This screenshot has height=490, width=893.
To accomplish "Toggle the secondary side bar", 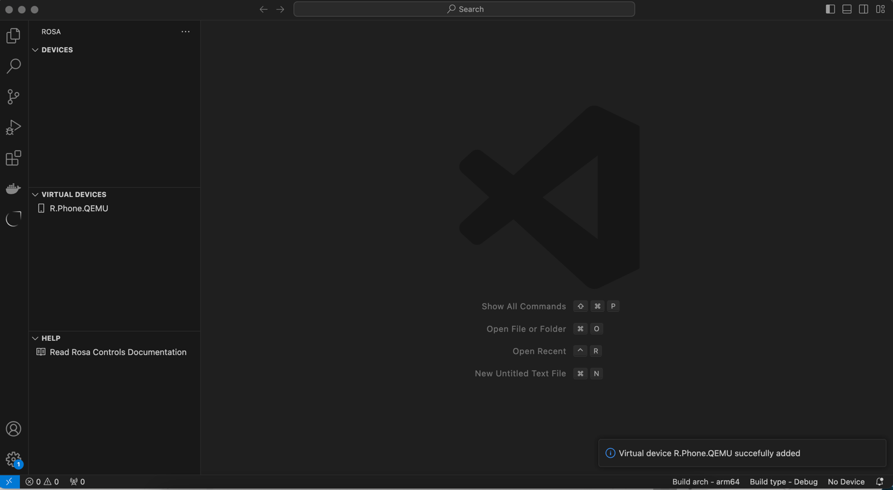I will click(863, 9).
